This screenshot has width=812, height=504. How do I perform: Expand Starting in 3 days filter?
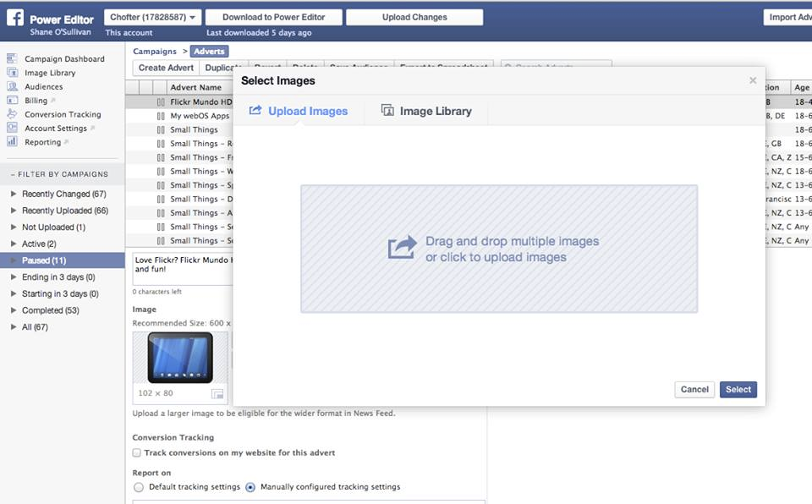[x=14, y=293]
